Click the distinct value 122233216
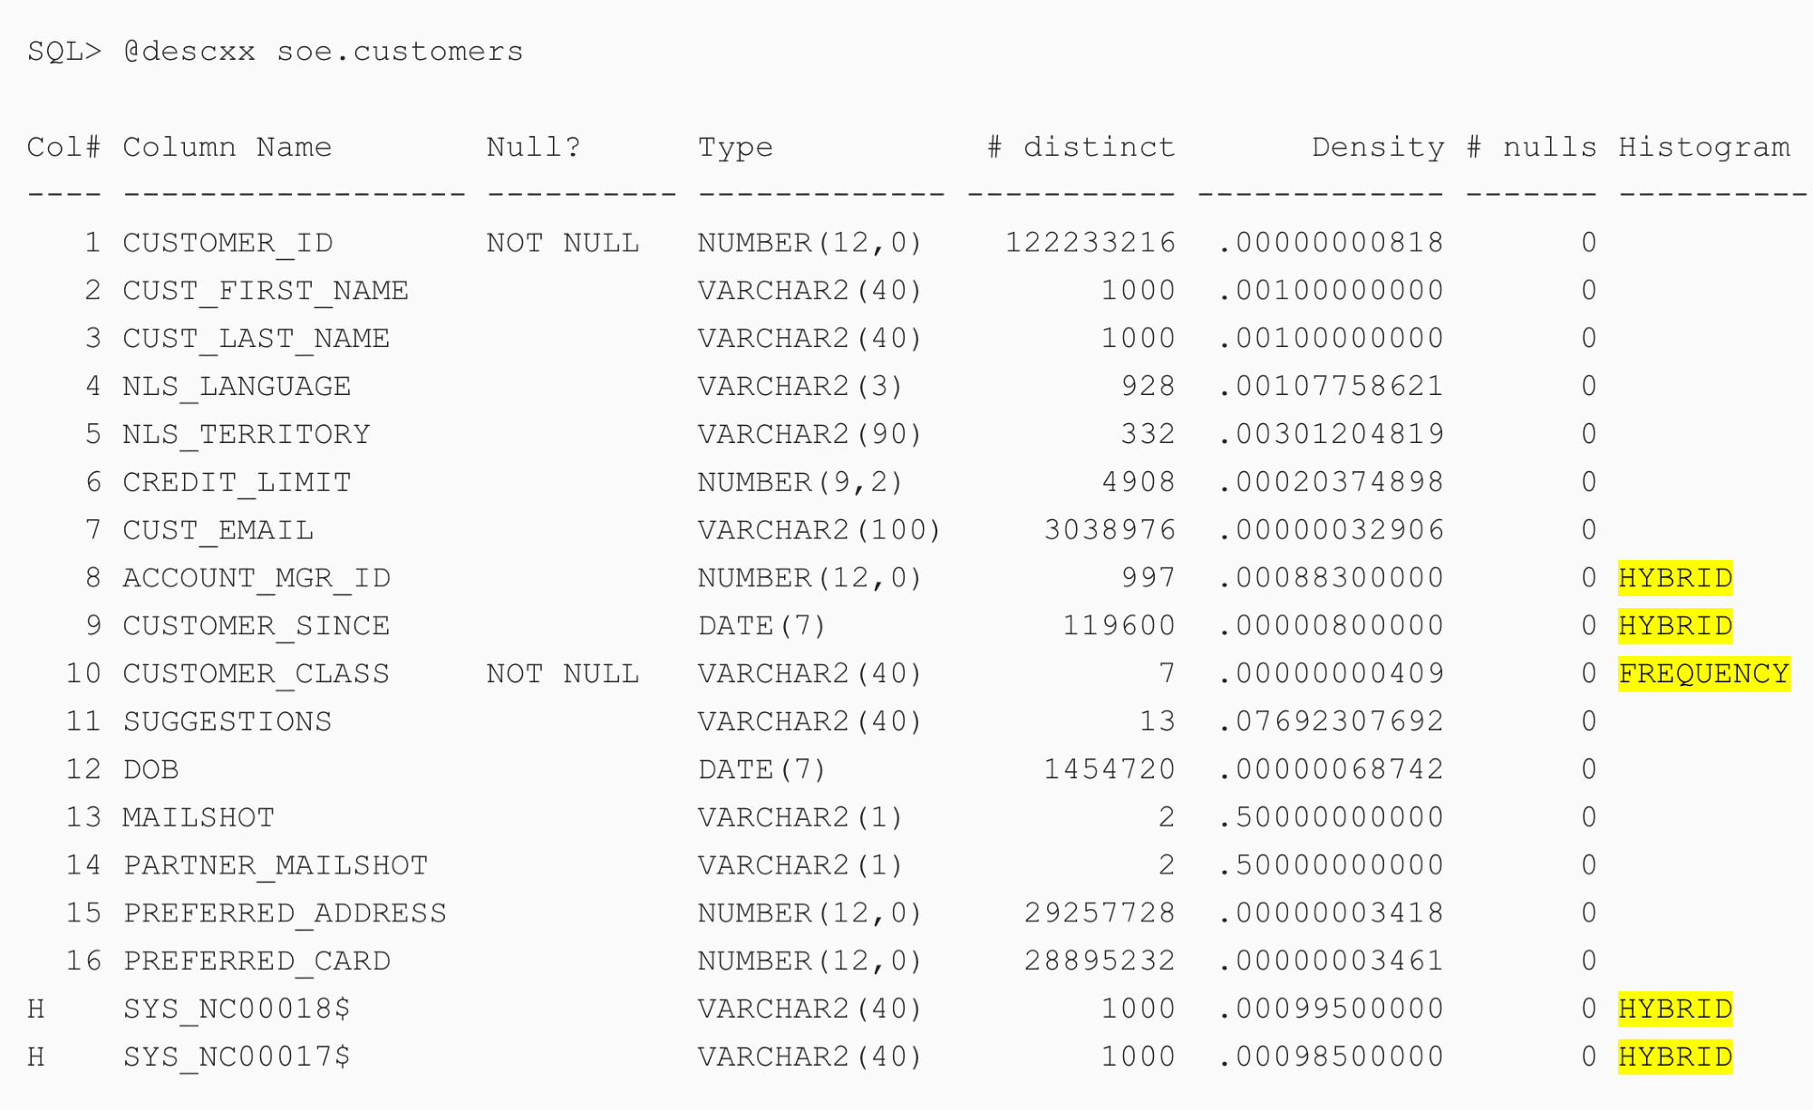The image size is (1813, 1110). coord(1091,243)
